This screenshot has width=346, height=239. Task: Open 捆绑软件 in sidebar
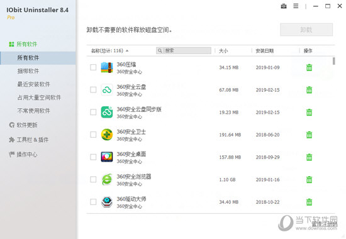tap(28, 71)
